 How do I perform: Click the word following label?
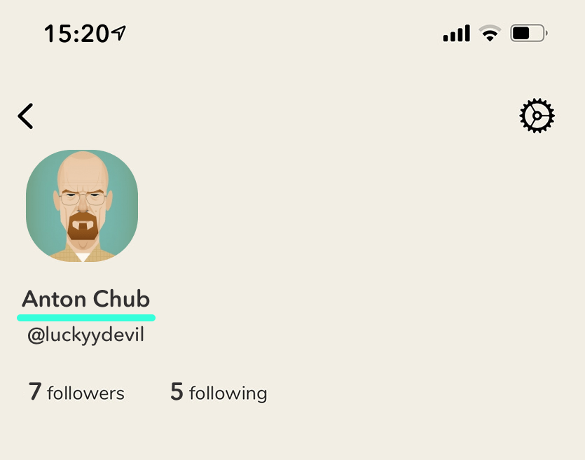[228, 394]
